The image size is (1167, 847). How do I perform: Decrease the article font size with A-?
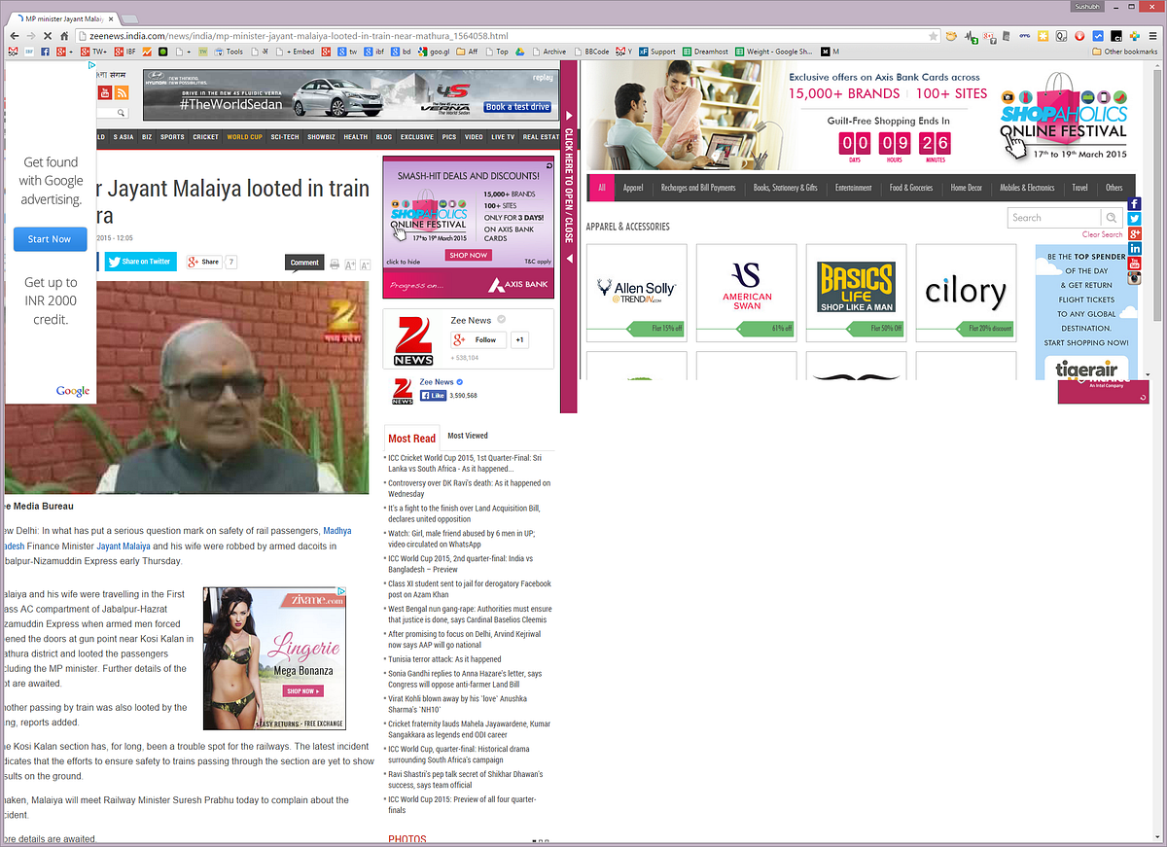(x=366, y=265)
